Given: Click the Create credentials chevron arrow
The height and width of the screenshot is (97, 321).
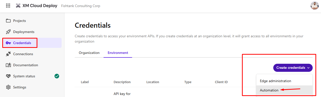Looking at the screenshot, I should coord(309,68).
